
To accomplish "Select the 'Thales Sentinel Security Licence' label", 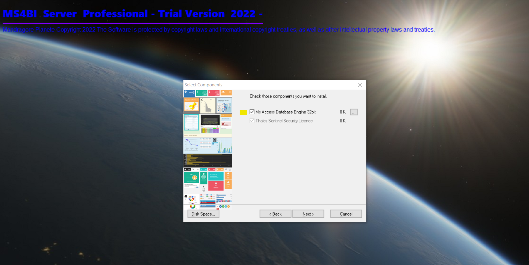I will [284, 121].
